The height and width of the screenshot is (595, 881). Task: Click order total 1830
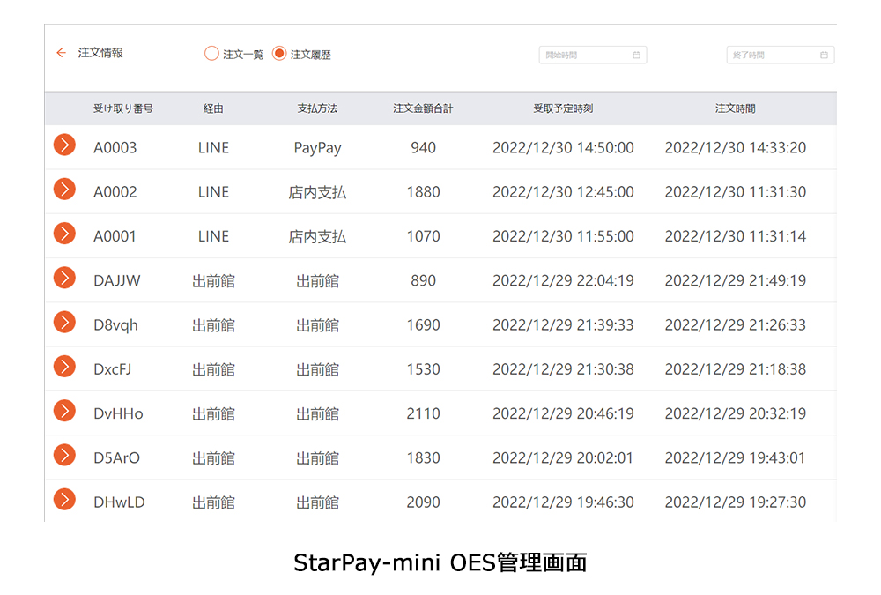coord(423,457)
